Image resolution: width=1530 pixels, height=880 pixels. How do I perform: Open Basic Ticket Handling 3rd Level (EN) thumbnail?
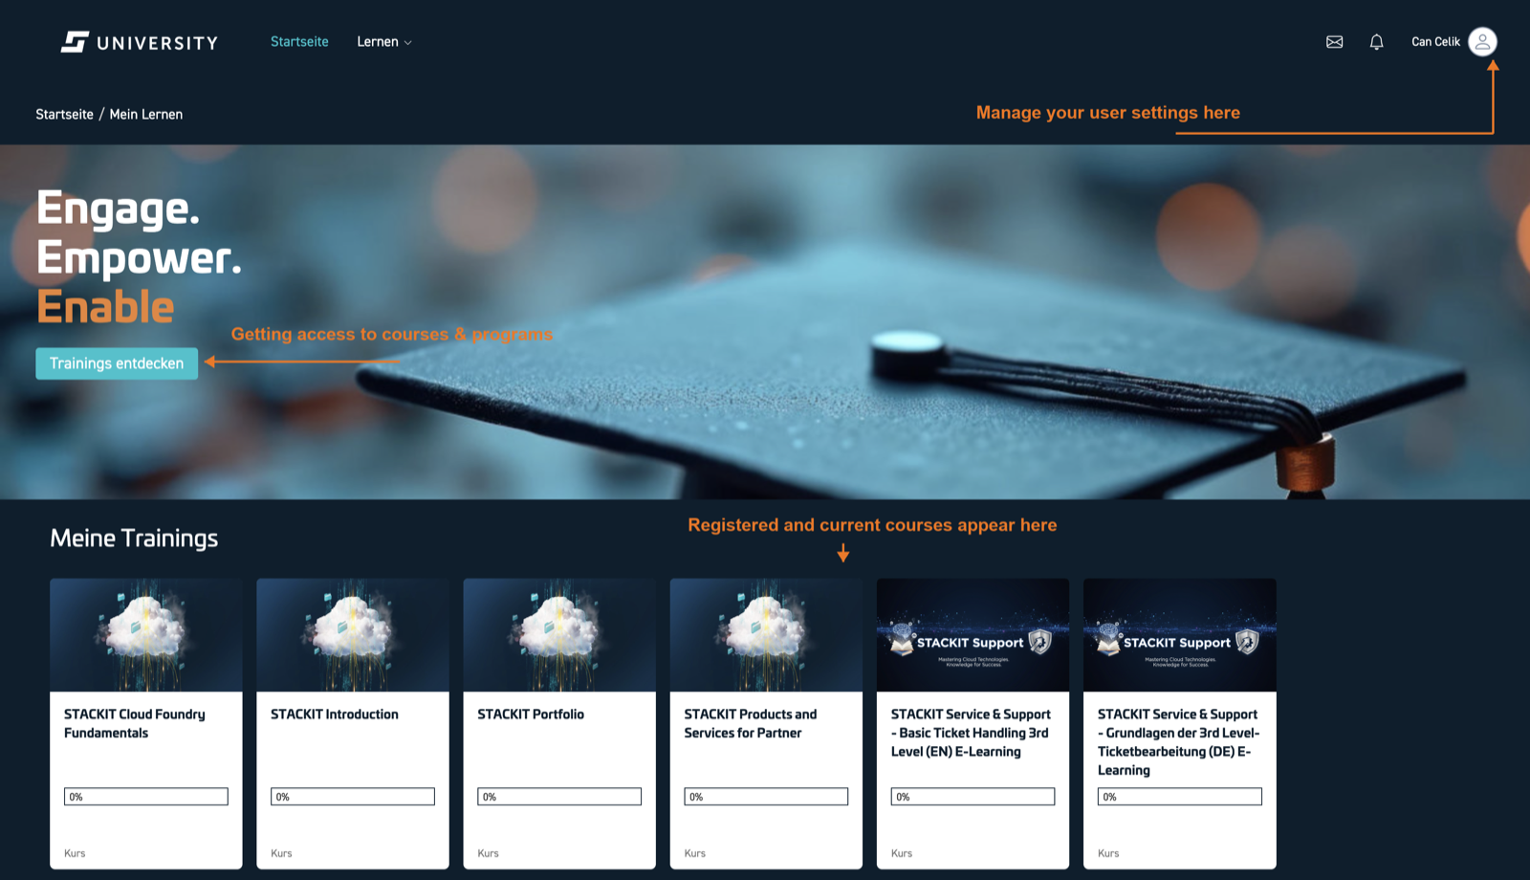click(973, 635)
